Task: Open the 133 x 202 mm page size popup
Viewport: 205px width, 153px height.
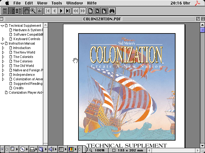Action: pyautogui.click(x=128, y=150)
